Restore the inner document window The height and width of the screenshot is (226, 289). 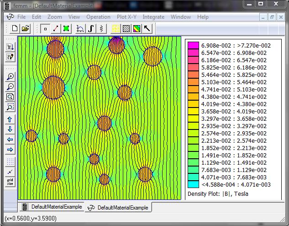coord(272,17)
